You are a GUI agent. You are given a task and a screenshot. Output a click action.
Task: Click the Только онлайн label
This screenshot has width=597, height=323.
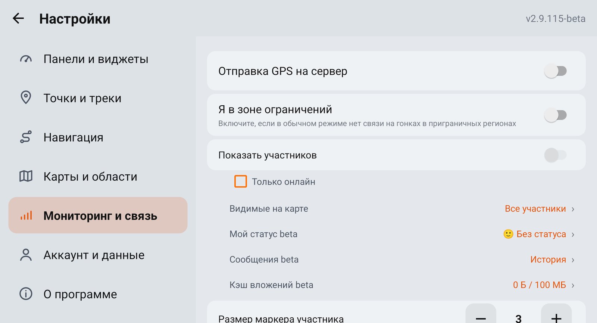284,182
